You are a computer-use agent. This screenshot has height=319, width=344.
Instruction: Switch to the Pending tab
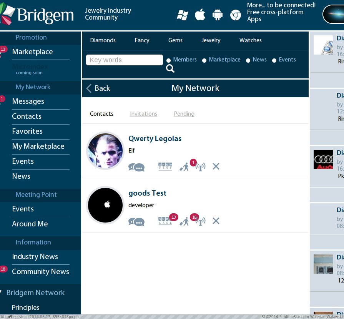coord(184,114)
